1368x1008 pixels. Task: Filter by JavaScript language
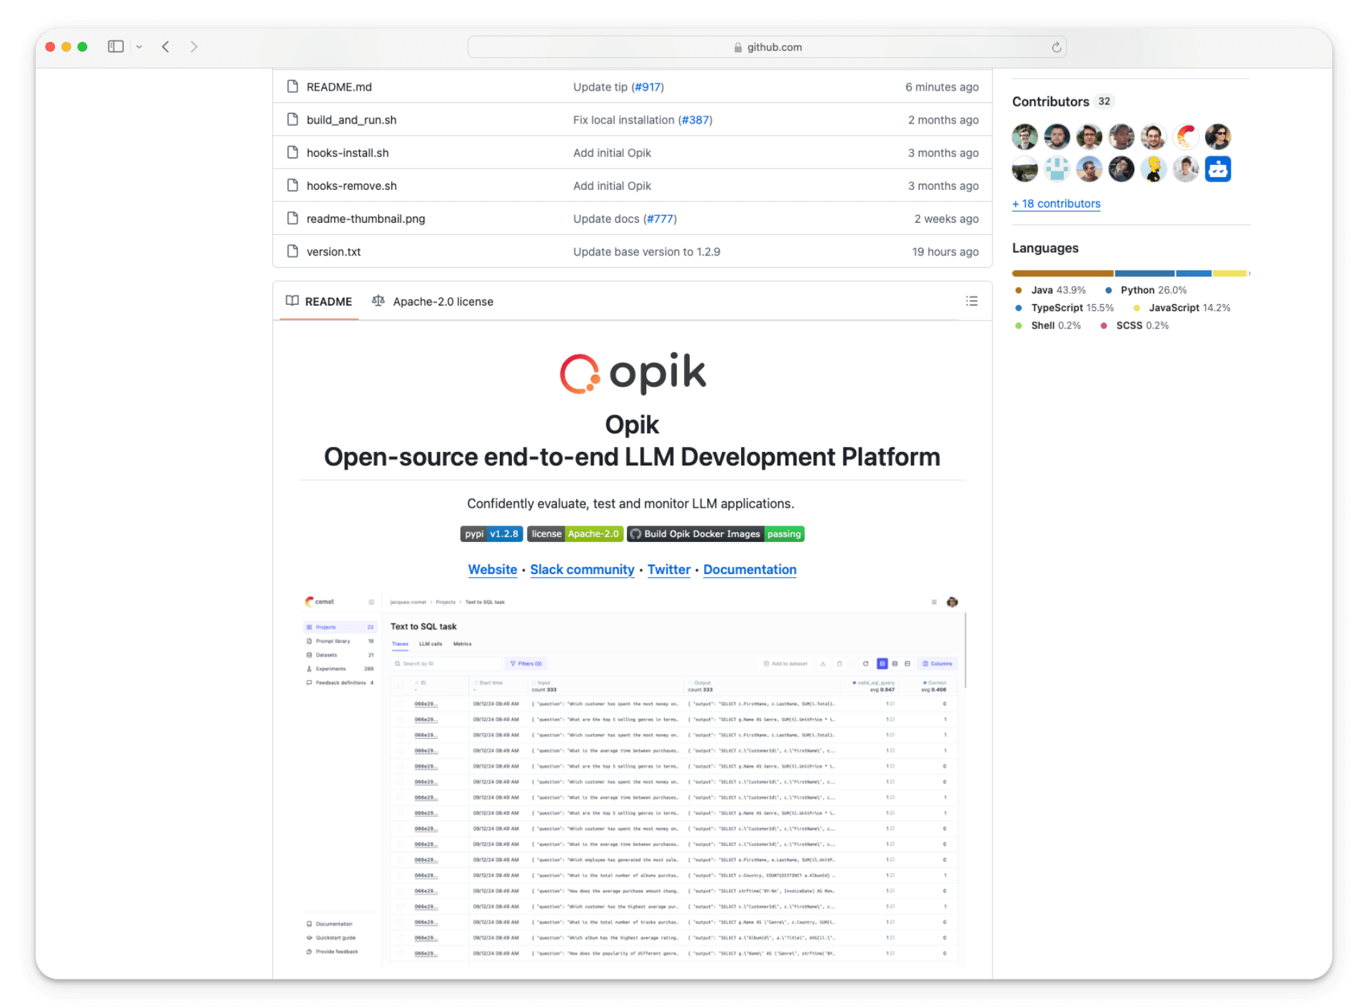tap(1182, 308)
